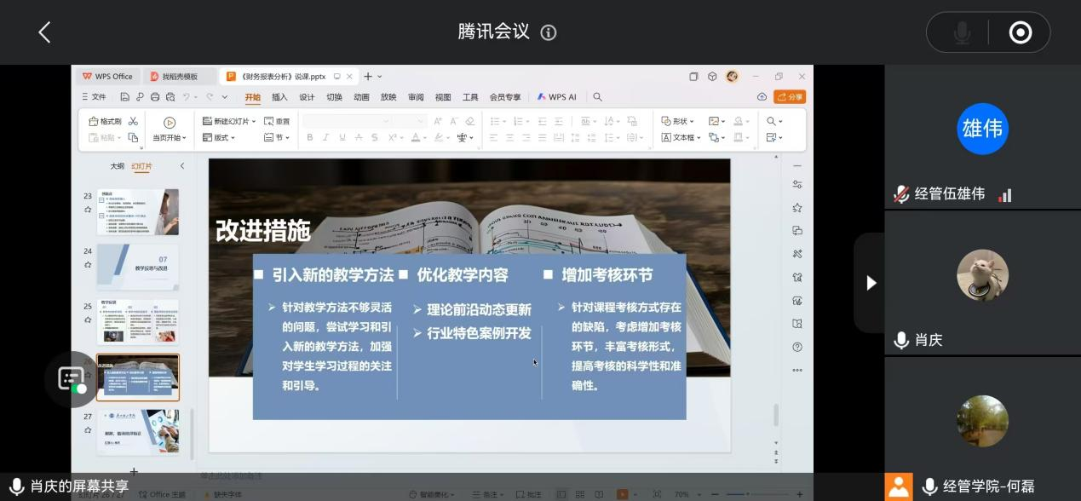1081x501 pixels.
Task: Toggle the microphone in the top bar
Action: coord(962,32)
